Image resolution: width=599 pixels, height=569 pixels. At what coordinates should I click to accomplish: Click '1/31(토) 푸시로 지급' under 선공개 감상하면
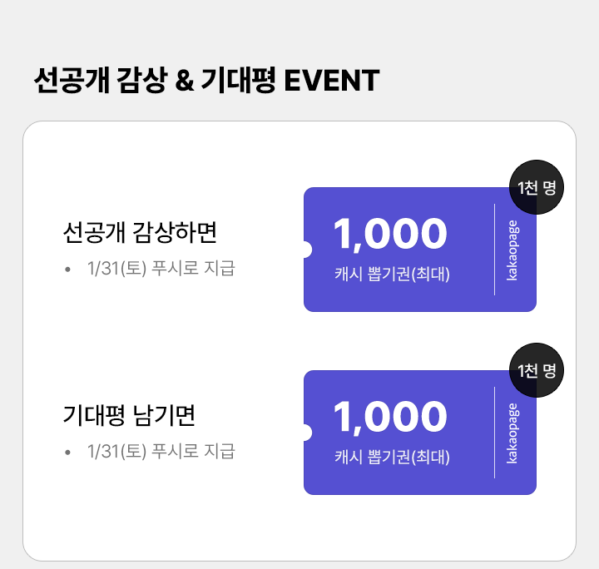click(x=161, y=269)
